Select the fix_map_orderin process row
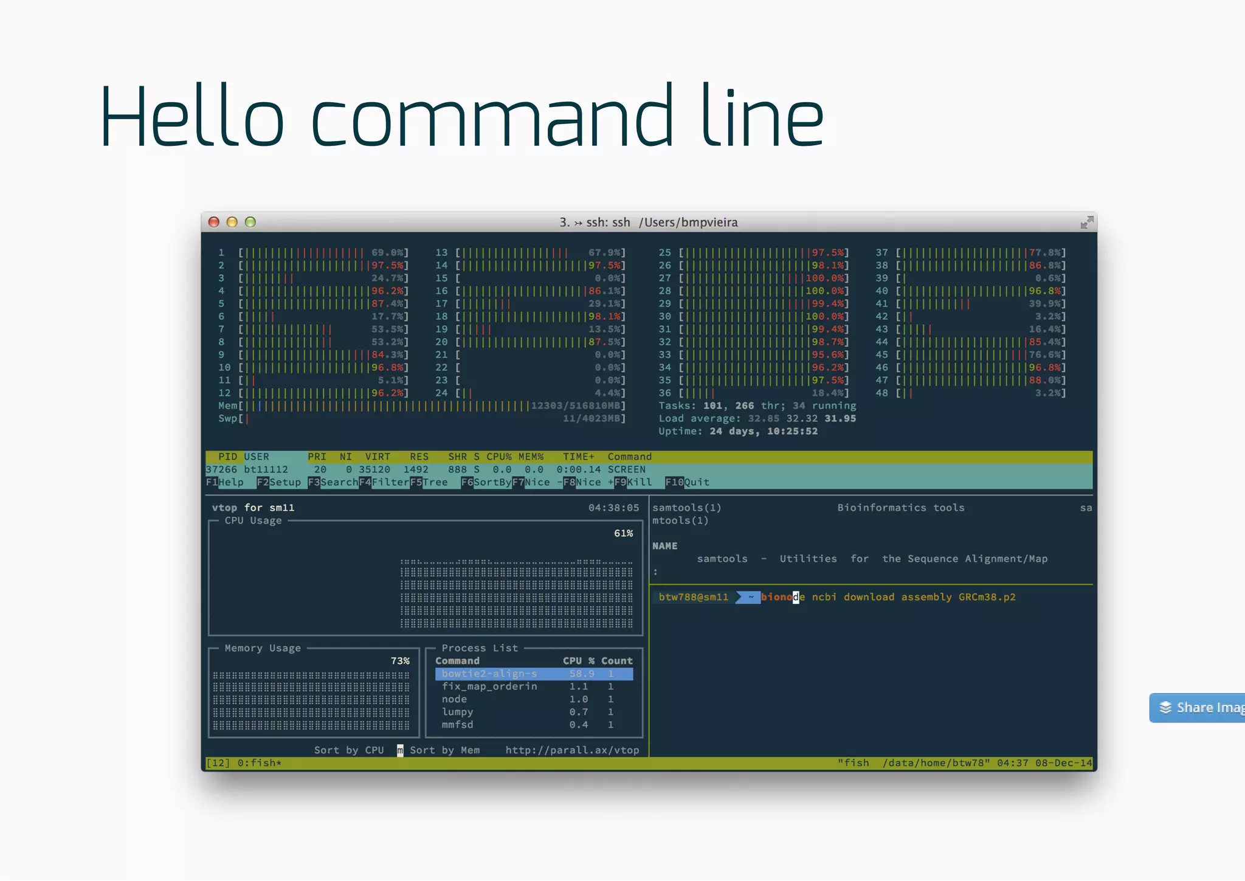 (534, 686)
